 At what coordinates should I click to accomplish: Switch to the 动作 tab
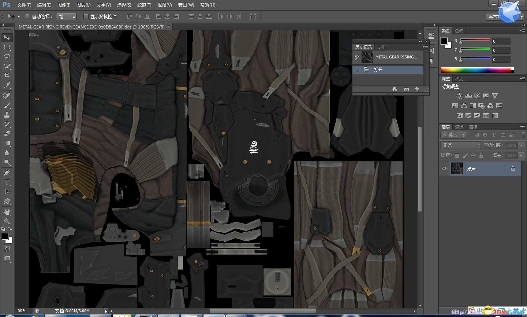click(381, 47)
